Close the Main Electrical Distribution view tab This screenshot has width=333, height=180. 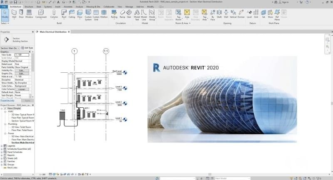(x=69, y=32)
